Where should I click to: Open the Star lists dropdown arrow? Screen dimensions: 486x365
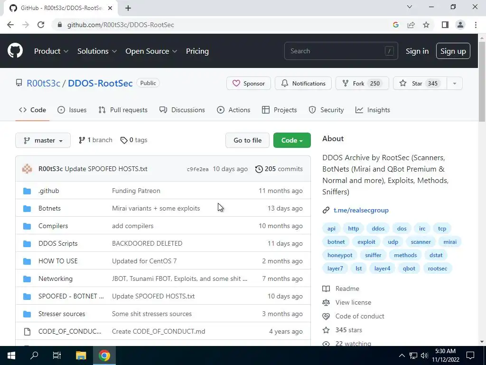(454, 84)
